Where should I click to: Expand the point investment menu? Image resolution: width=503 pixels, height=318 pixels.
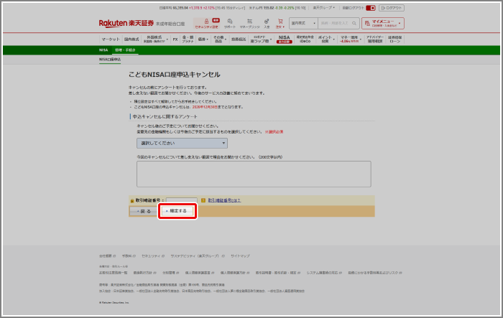coord(326,39)
